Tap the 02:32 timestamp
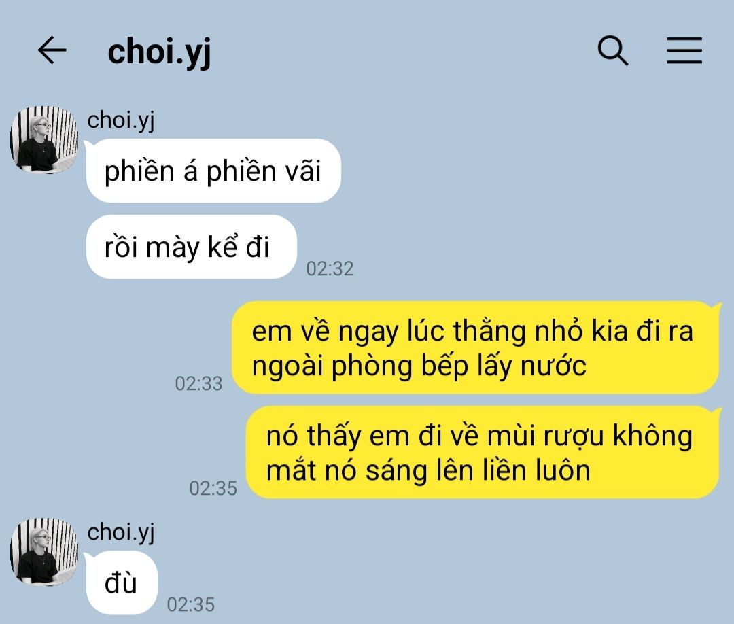Viewport: 734px width, 624px height. (330, 268)
